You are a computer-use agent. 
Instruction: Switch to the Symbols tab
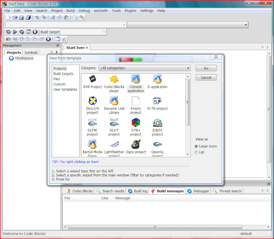click(31, 52)
